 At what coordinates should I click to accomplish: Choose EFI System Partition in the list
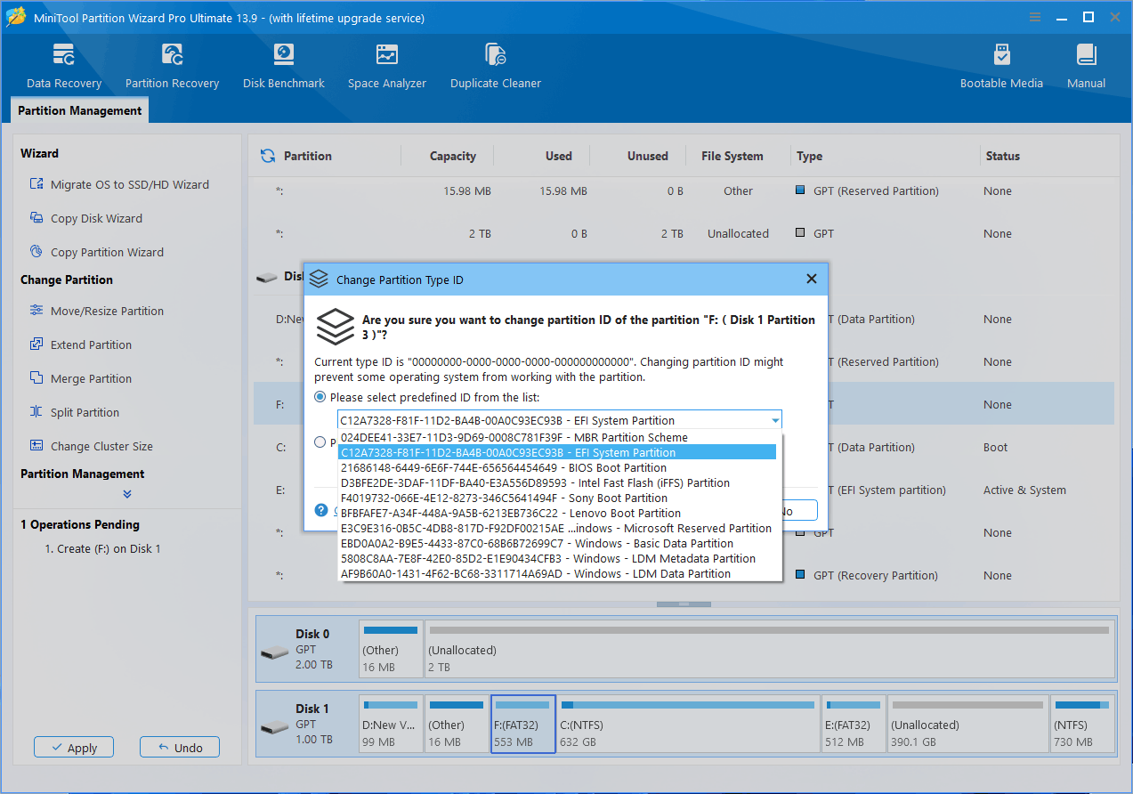(558, 452)
